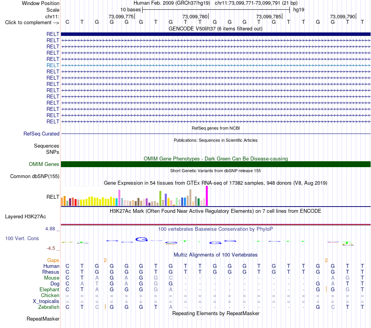Image resolution: width=371 pixels, height=328 pixels.
Task: Click the RepeatMasker track label
Action: click(x=43, y=319)
